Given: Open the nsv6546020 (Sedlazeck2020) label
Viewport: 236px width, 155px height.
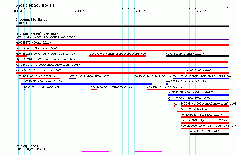Looking at the screenshot, I should [x=39, y=76].
